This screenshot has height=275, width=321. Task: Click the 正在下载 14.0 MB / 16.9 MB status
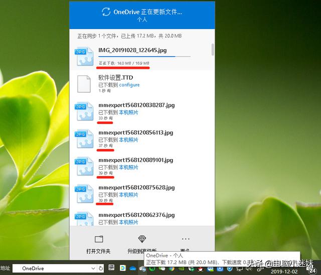124,63
